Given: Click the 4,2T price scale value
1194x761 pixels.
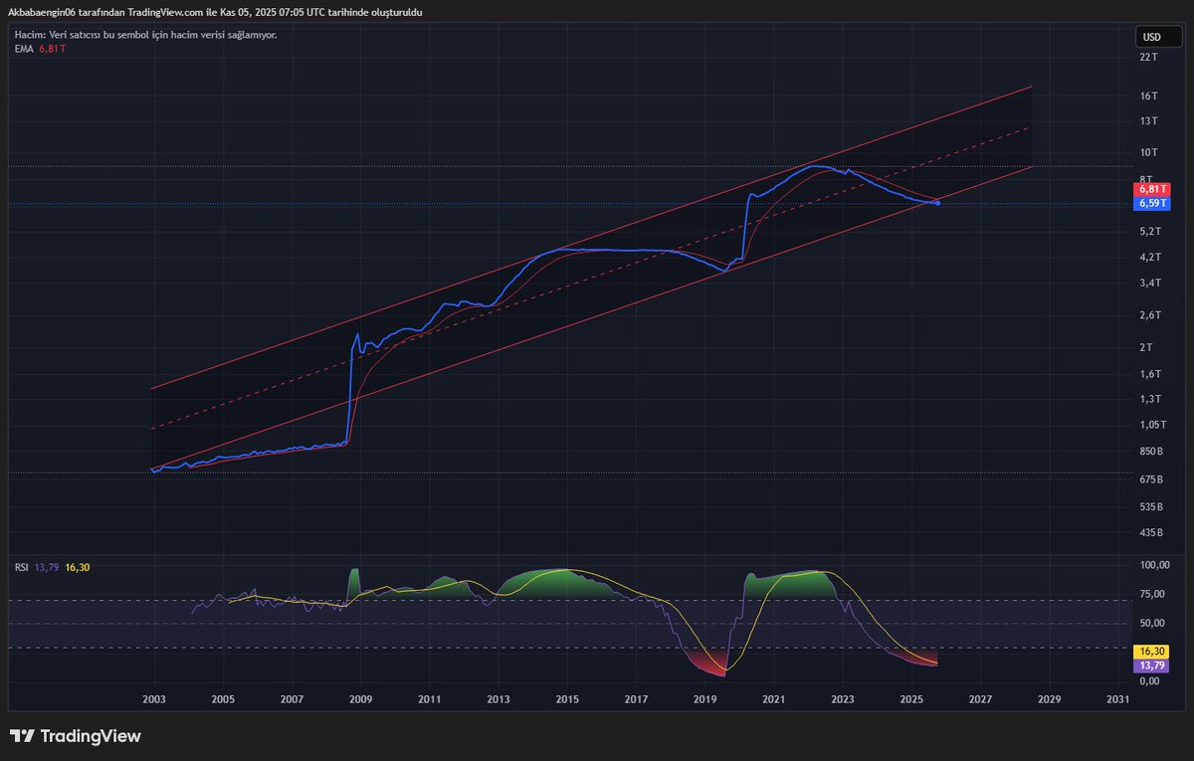Looking at the screenshot, I should (1151, 258).
